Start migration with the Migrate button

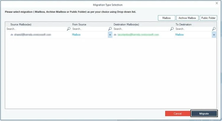[x=204, y=114]
